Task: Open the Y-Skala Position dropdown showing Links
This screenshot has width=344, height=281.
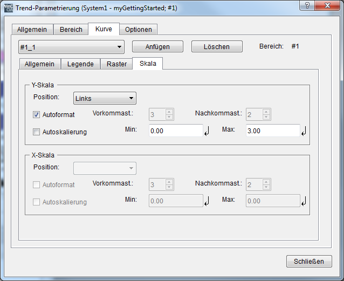Action: coord(105,98)
